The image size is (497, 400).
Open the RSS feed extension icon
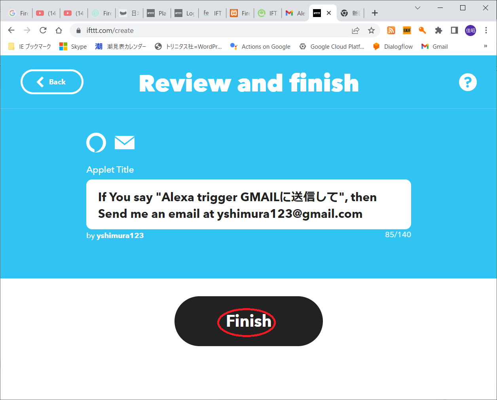tap(391, 30)
